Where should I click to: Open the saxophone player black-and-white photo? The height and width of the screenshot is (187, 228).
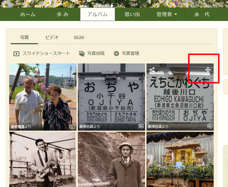pyautogui.click(x=43, y=159)
